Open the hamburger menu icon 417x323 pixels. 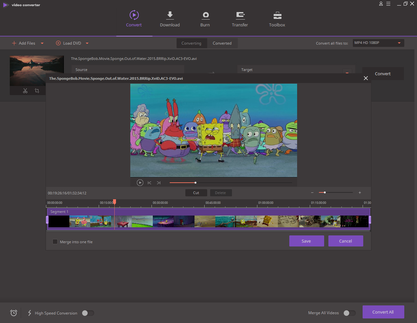[x=388, y=4]
